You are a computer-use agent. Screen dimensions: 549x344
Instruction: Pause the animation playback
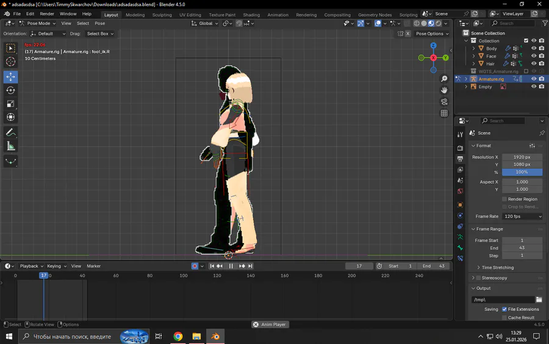(231, 266)
